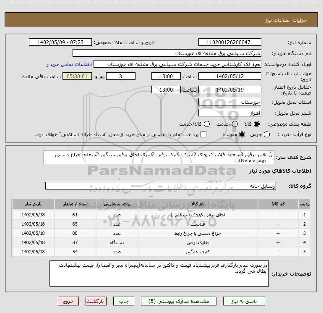
Task: Click the نام کالا column header
Action: pos(201,204)
